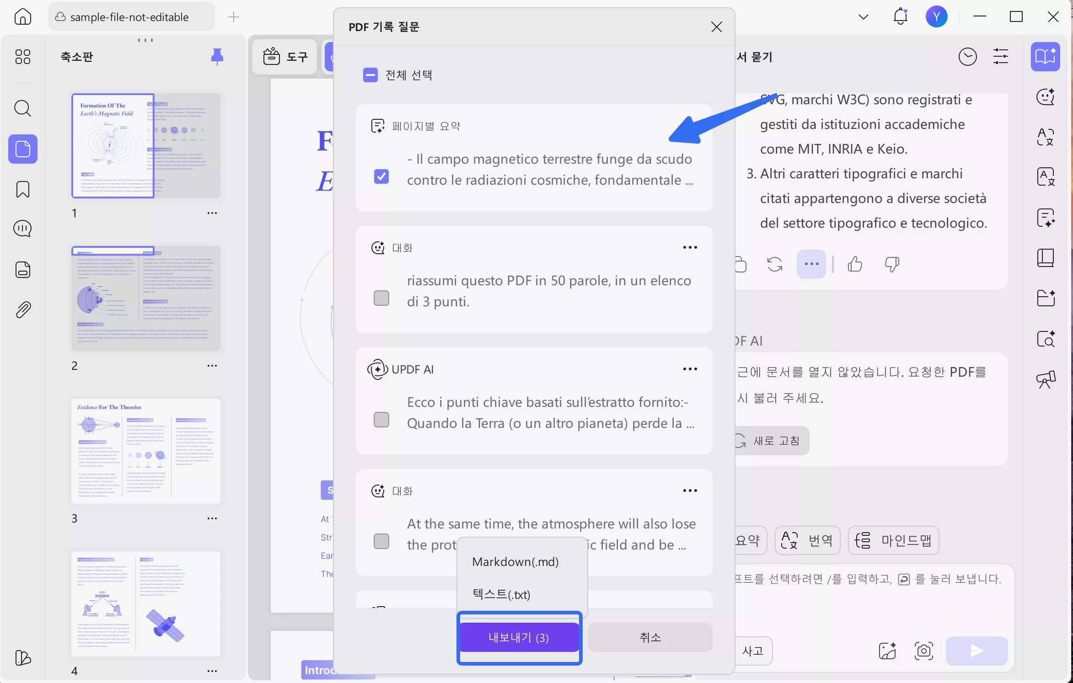
Task: Select the bookmarks icon in left sidebar
Action: tap(22, 189)
